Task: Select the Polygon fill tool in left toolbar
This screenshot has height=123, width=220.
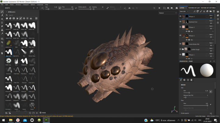Action: point(2,23)
